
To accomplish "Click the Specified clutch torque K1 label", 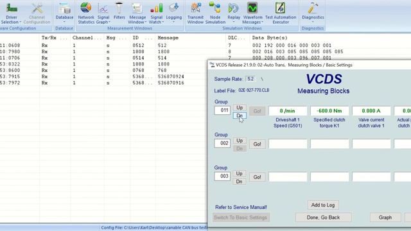I will pyautogui.click(x=329, y=123).
